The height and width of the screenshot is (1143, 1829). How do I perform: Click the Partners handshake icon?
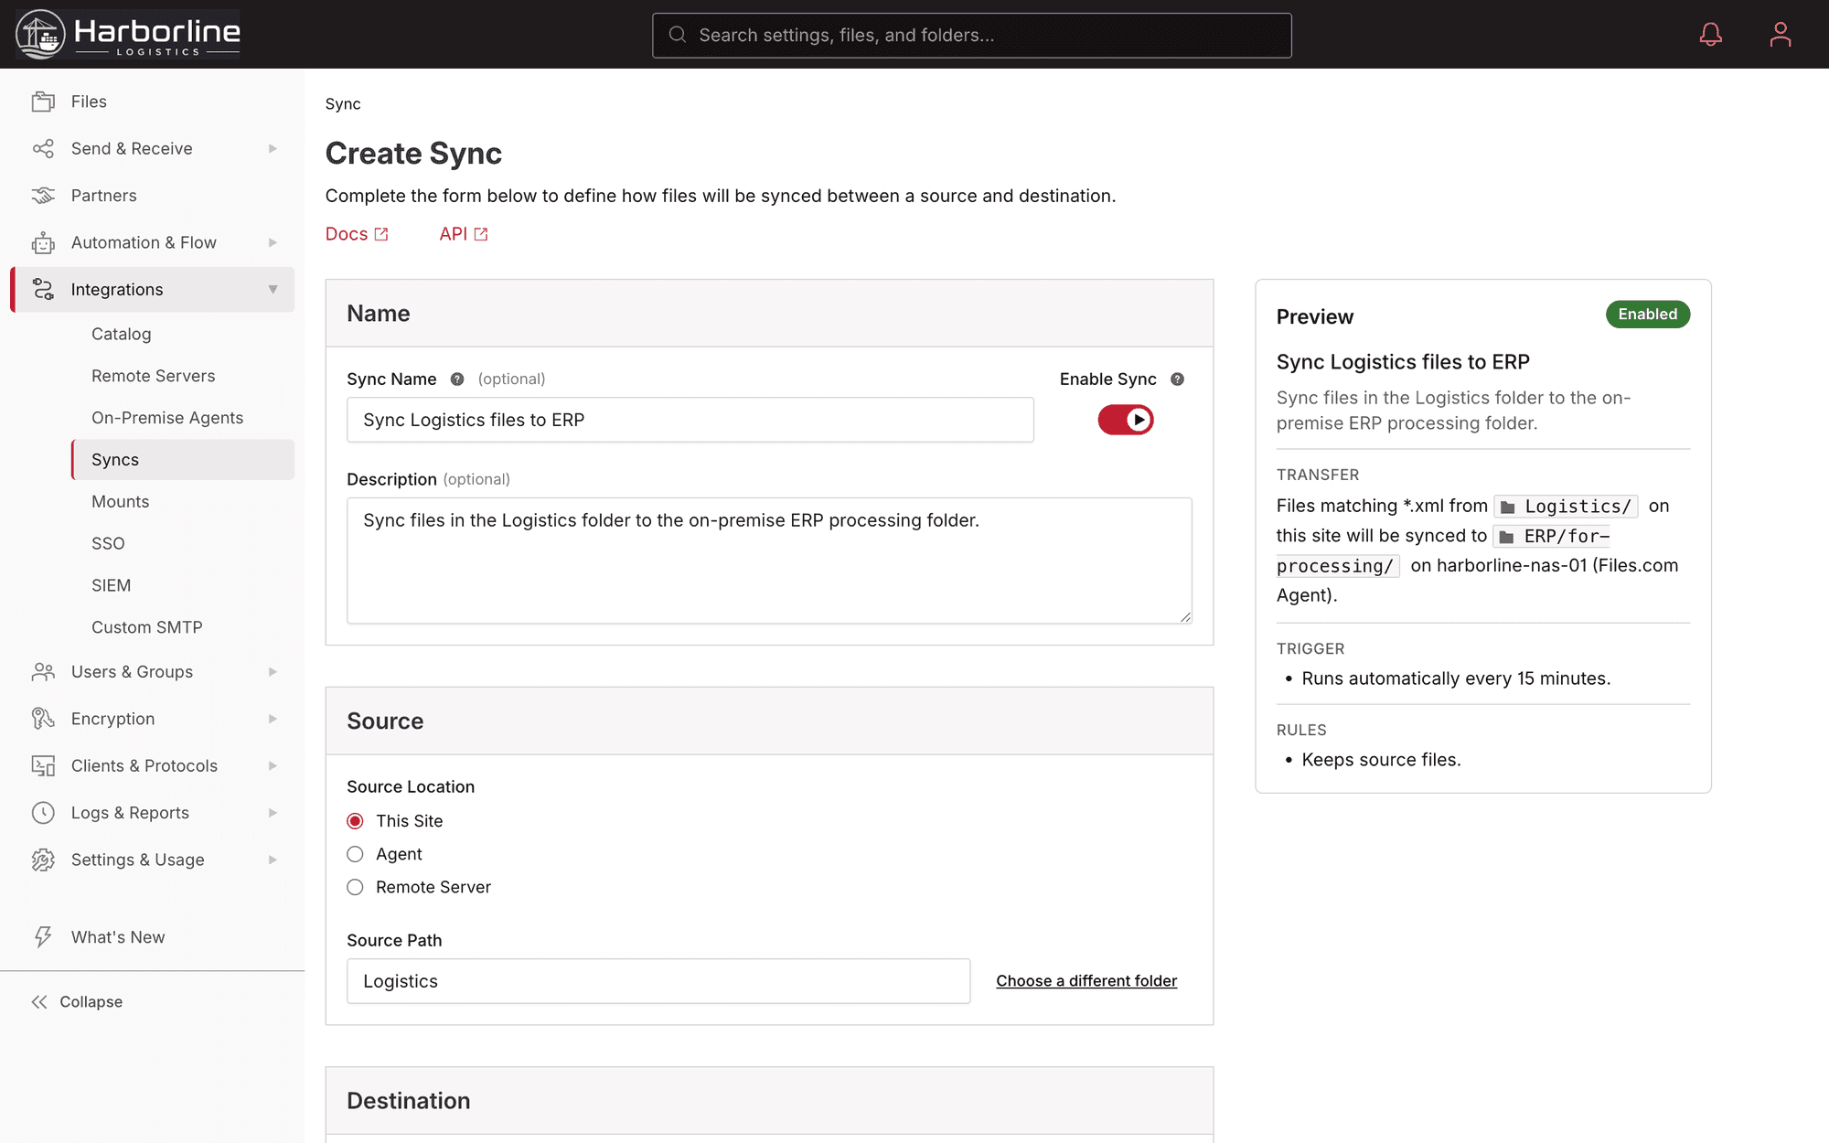(43, 196)
